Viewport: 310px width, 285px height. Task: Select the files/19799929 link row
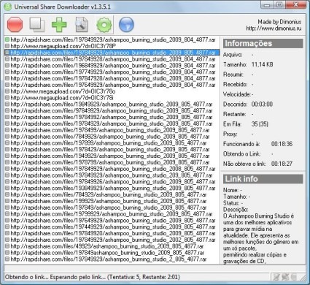112,214
